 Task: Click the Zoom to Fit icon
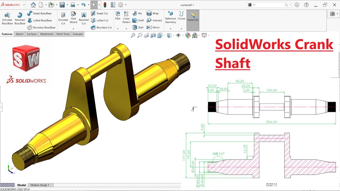point(133,35)
